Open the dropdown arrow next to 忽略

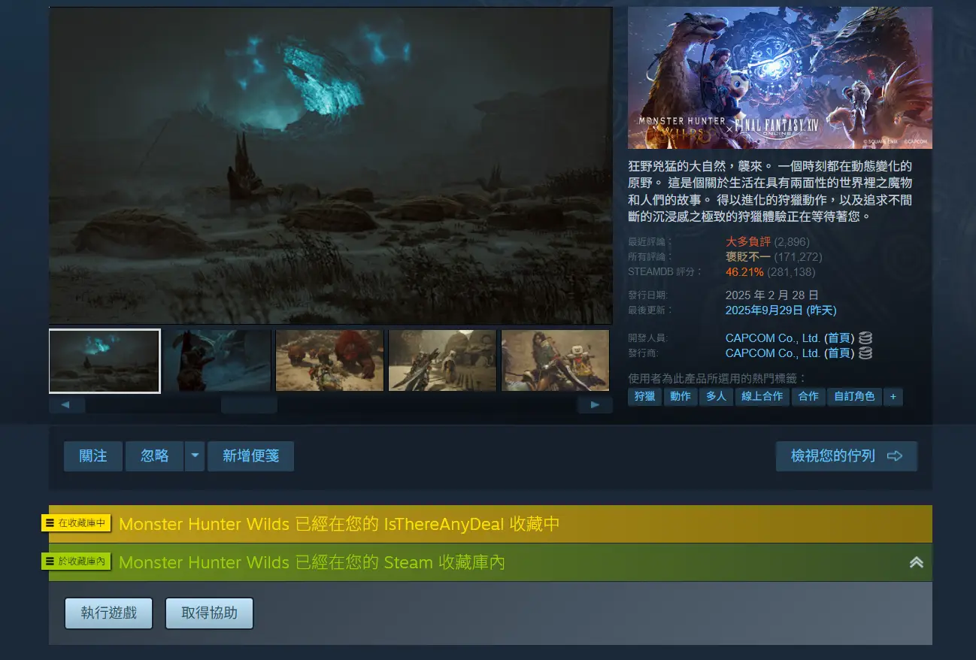tap(195, 456)
